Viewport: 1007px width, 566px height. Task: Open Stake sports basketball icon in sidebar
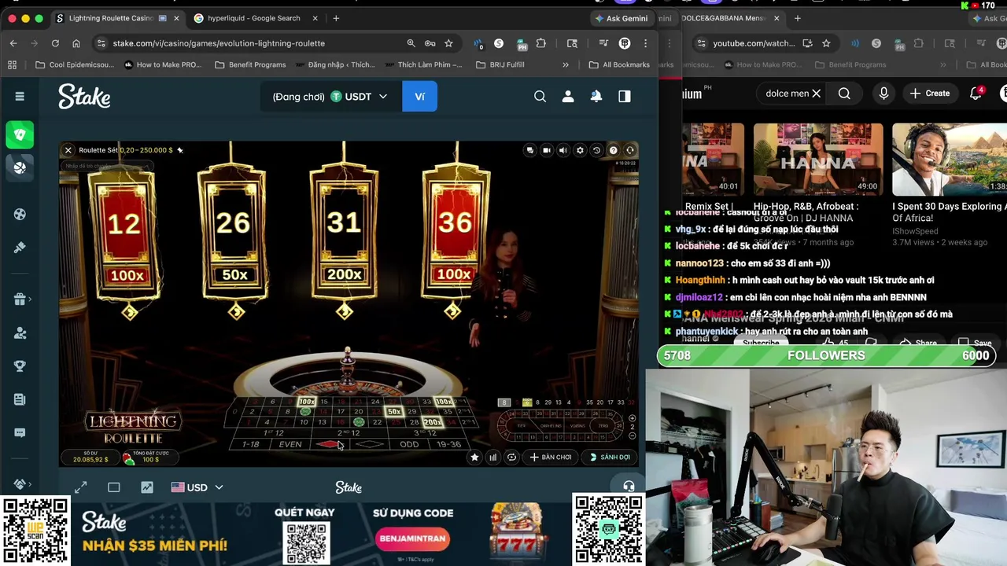tap(20, 167)
